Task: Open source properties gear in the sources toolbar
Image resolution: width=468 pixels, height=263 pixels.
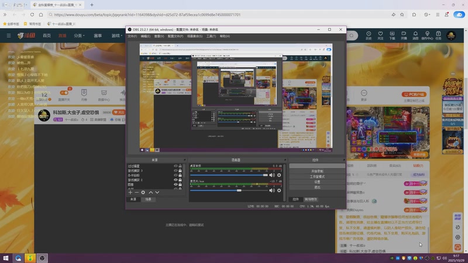Action: (x=143, y=193)
